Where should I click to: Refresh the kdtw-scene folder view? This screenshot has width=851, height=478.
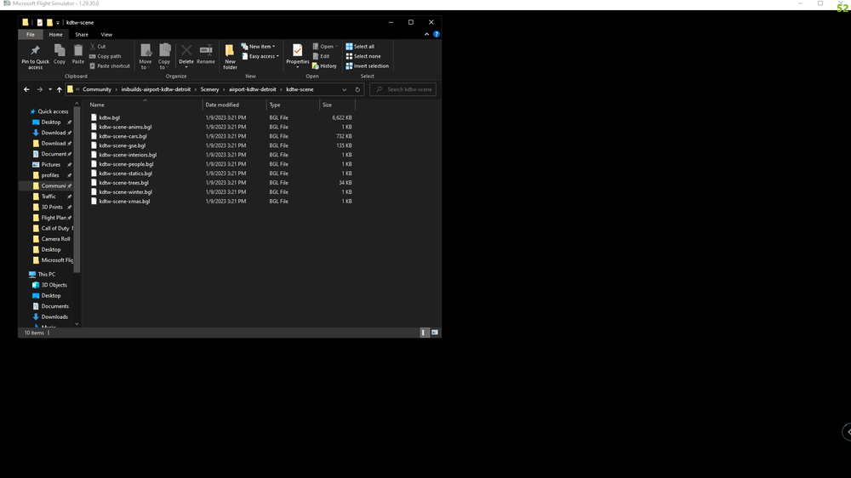[x=357, y=89]
